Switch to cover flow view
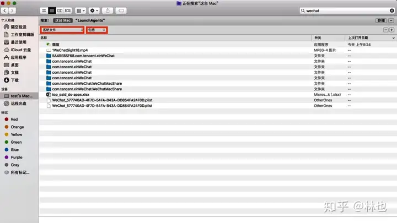 pyautogui.click(x=68, y=10)
